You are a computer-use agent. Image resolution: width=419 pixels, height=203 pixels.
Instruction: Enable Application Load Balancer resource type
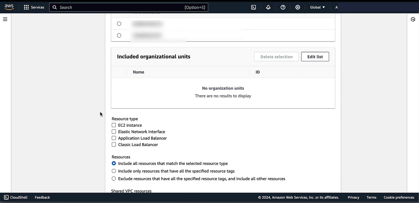tap(114, 138)
